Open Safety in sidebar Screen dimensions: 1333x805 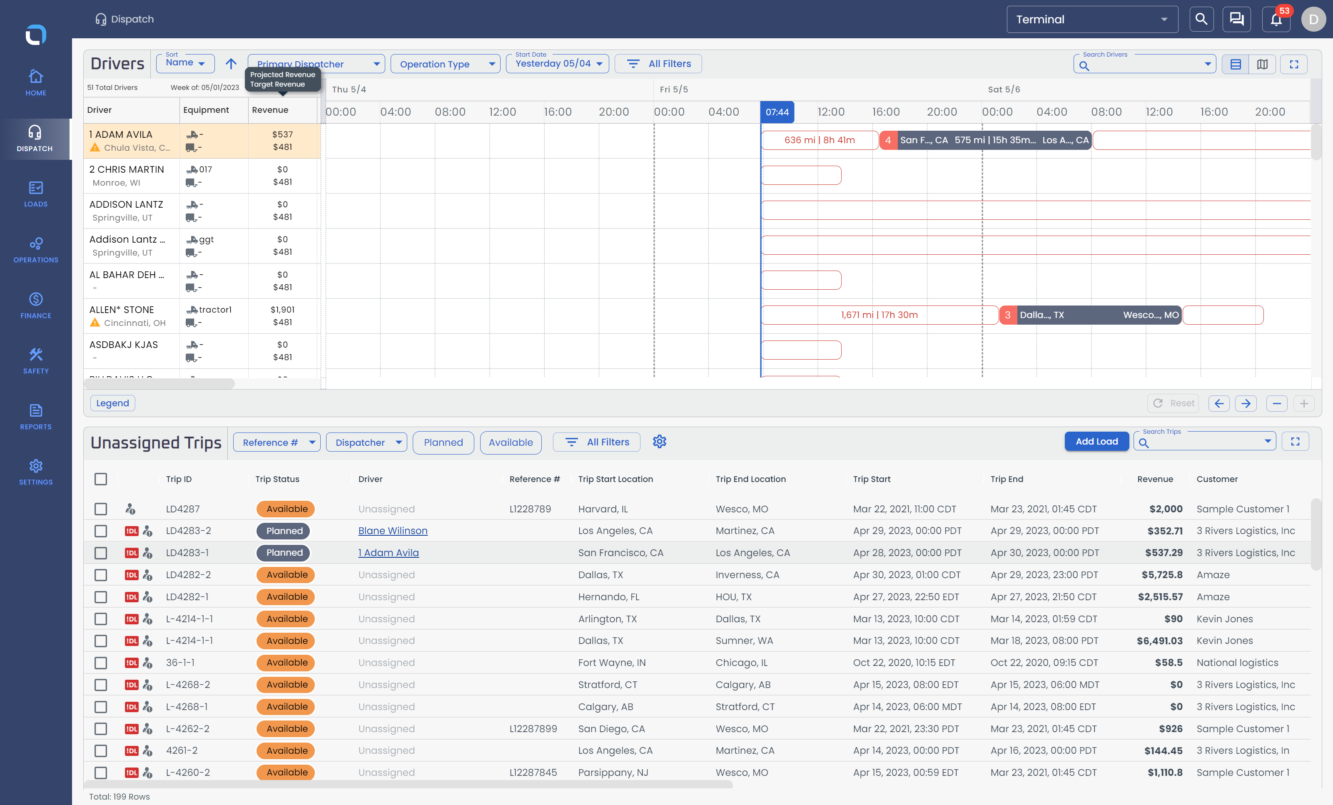pyautogui.click(x=36, y=361)
